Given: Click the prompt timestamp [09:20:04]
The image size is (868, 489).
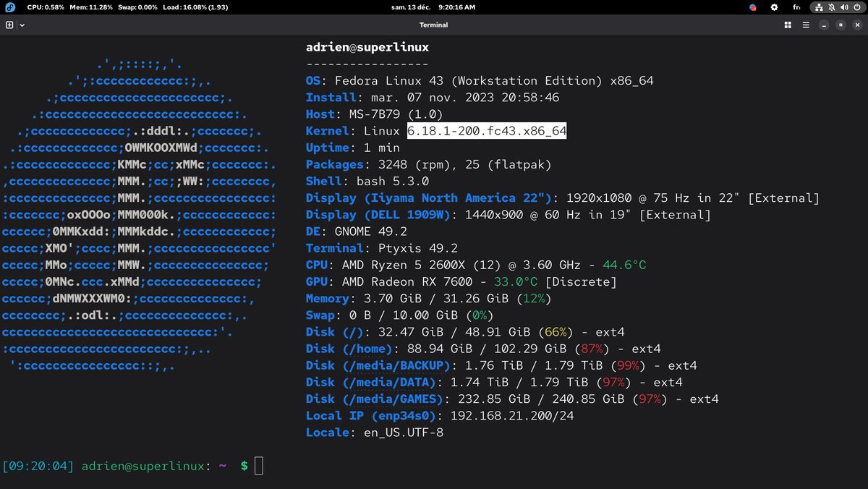Looking at the screenshot, I should pyautogui.click(x=38, y=466).
